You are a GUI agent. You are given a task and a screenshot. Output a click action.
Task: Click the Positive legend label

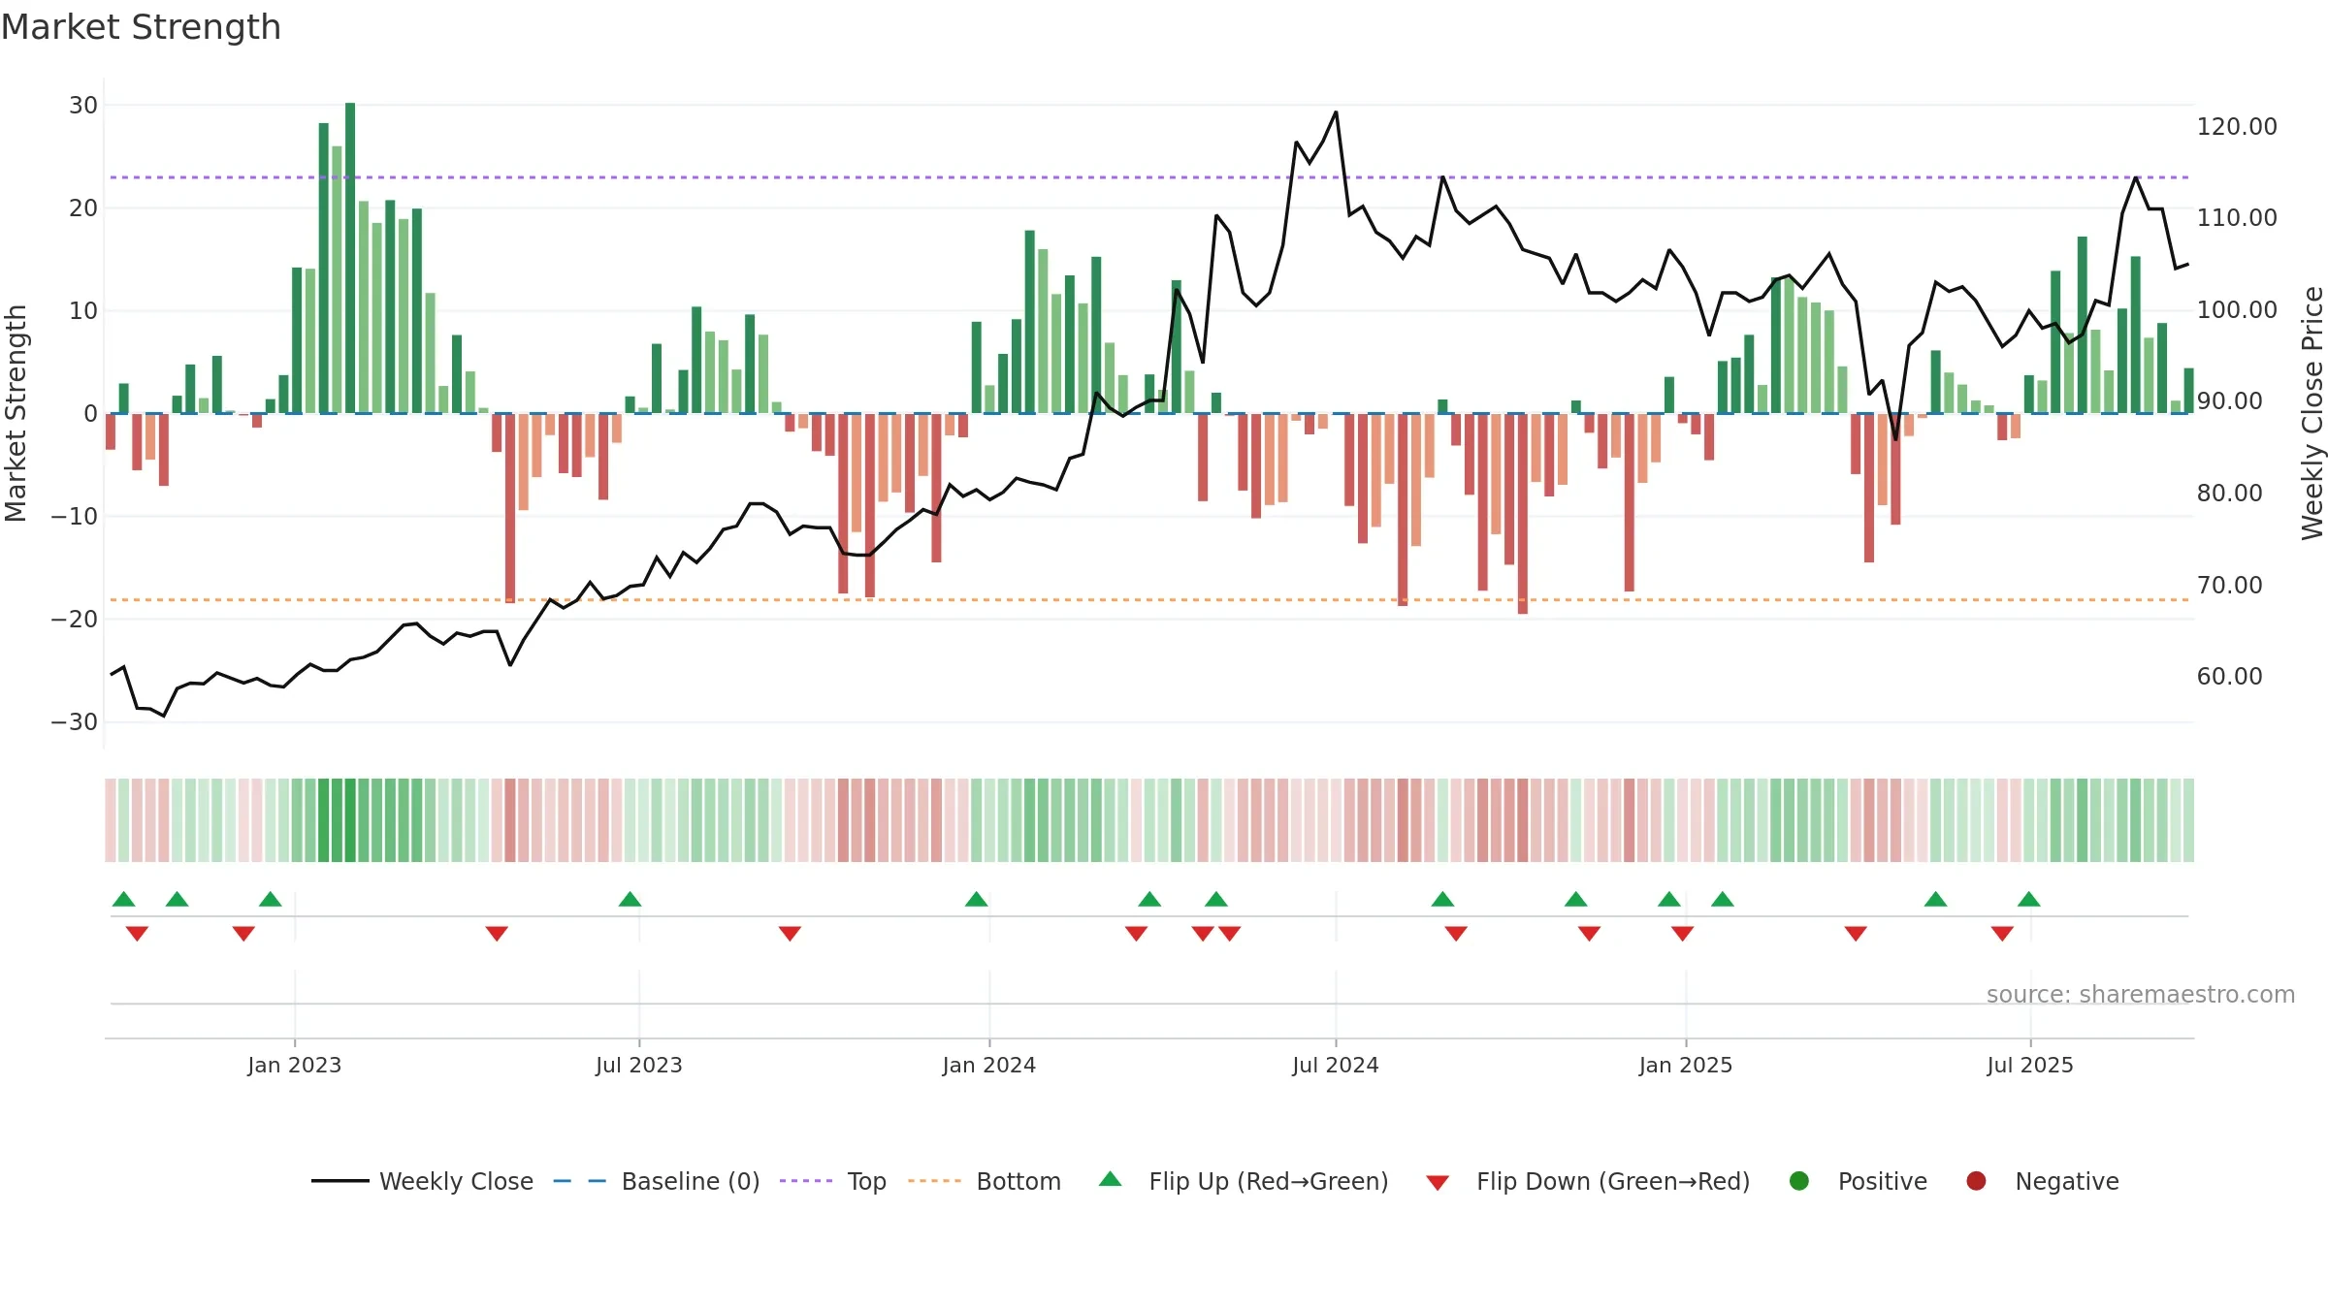tap(1883, 1181)
